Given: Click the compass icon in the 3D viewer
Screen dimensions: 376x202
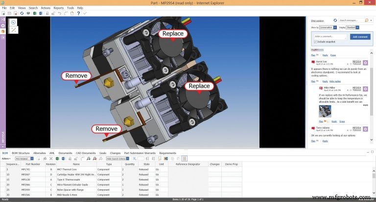Looking at the screenshot, I should [x=13, y=22].
